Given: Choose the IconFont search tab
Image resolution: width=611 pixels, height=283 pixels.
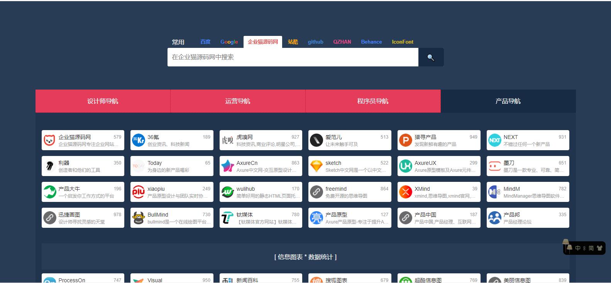Looking at the screenshot, I should [403, 42].
